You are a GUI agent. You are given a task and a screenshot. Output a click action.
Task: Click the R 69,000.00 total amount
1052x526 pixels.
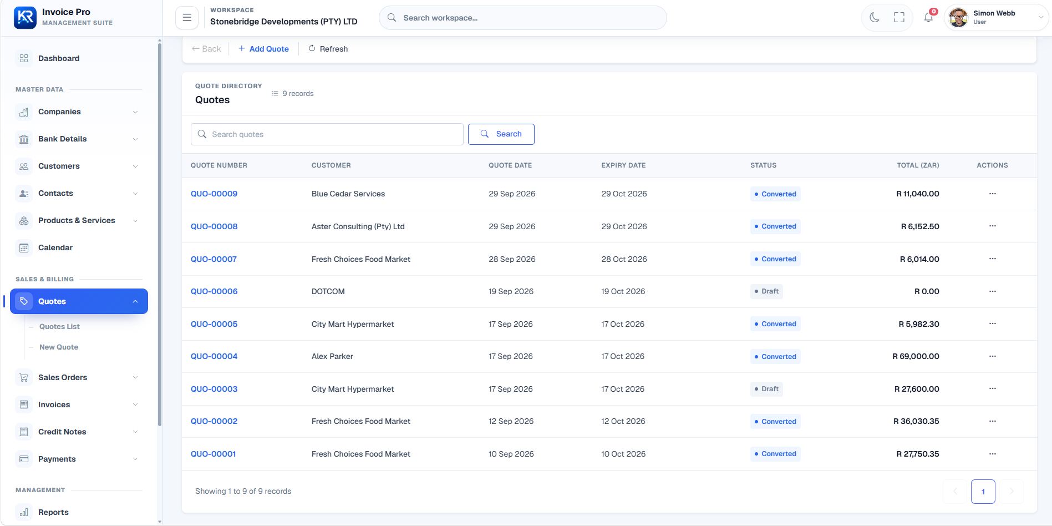click(x=916, y=357)
